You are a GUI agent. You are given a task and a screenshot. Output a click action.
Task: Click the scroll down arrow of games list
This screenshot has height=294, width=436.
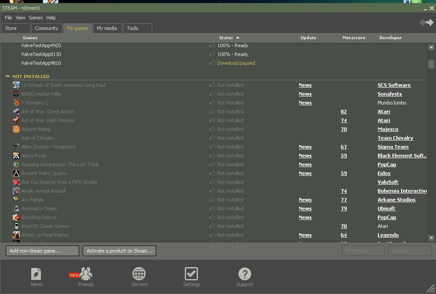click(x=431, y=238)
